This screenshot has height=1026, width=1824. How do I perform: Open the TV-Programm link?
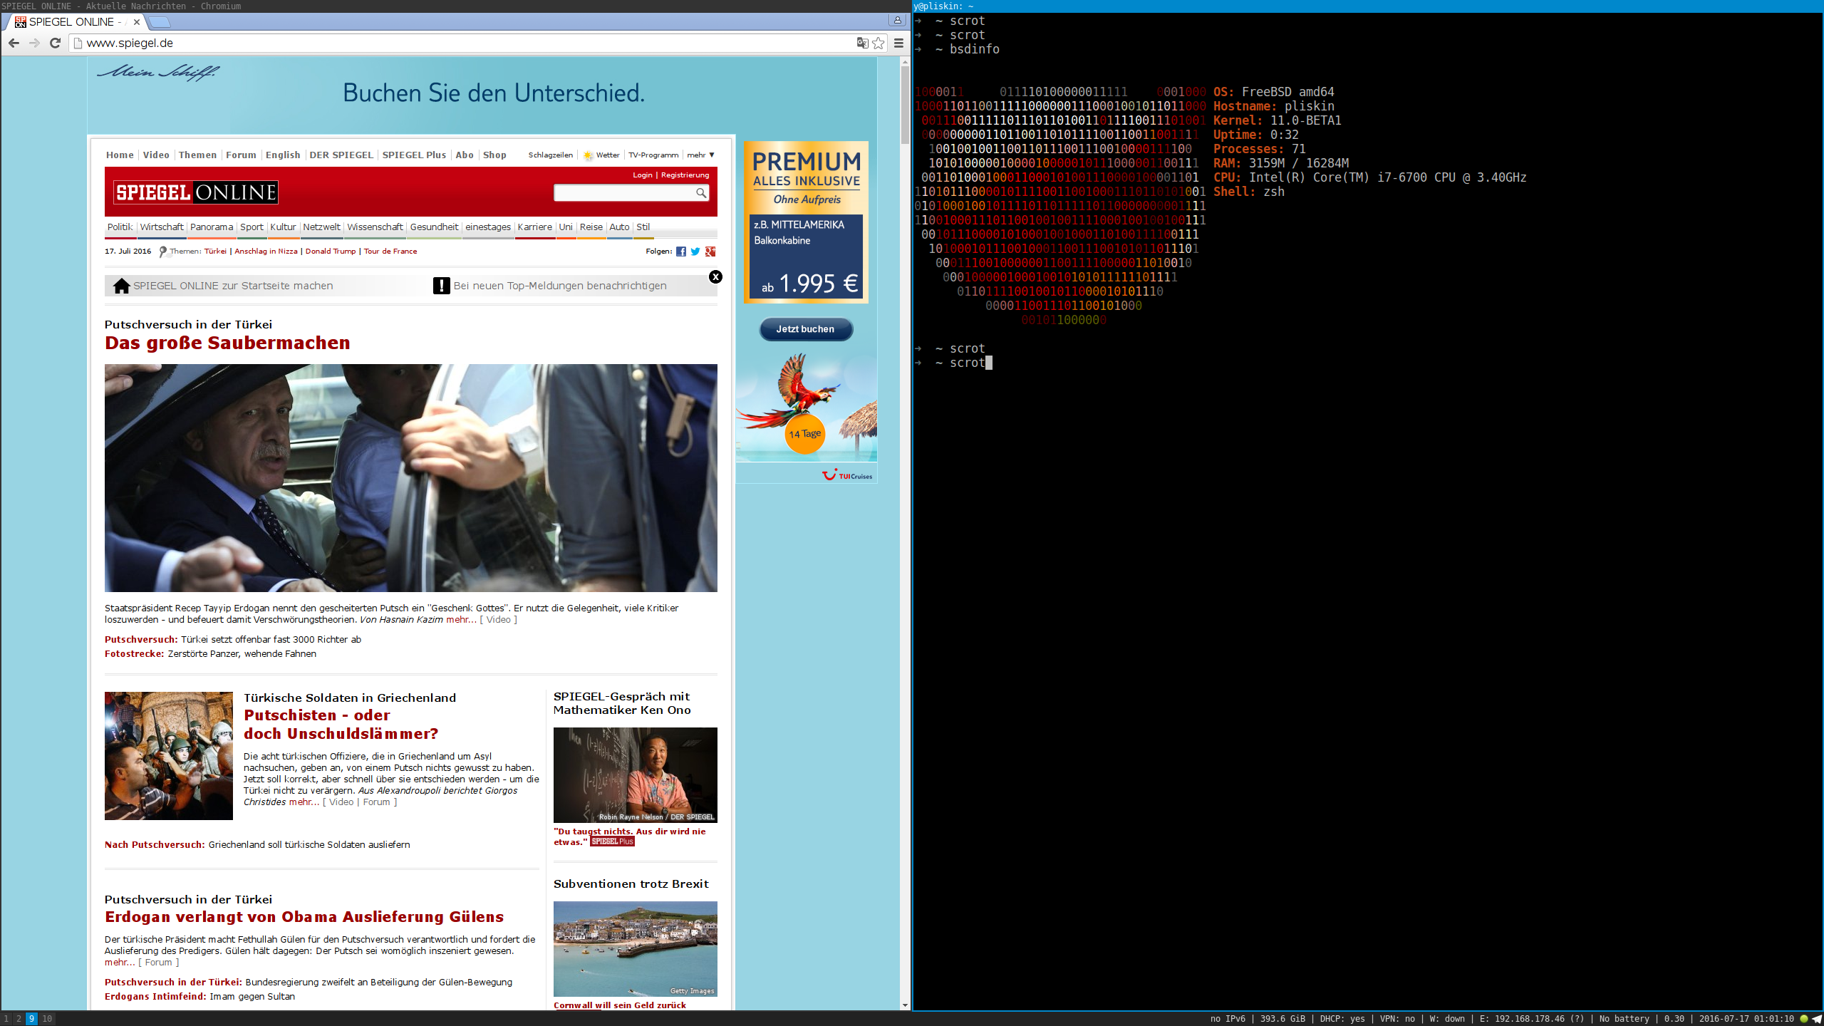653,155
